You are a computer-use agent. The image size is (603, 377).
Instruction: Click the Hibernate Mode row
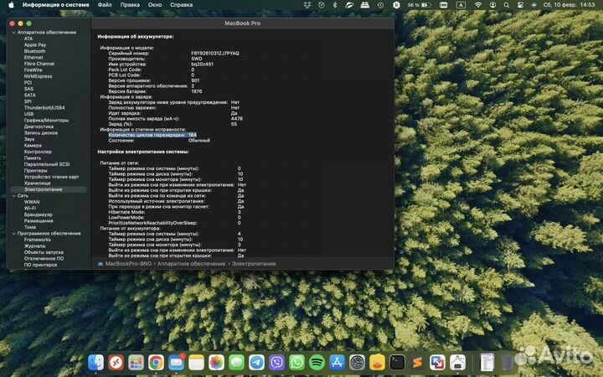click(174, 212)
